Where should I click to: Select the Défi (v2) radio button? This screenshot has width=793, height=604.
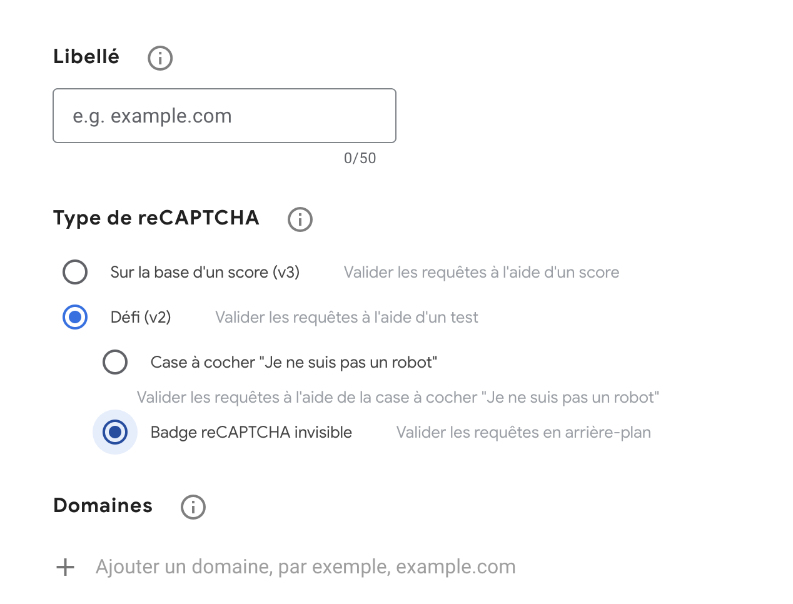[x=75, y=317]
